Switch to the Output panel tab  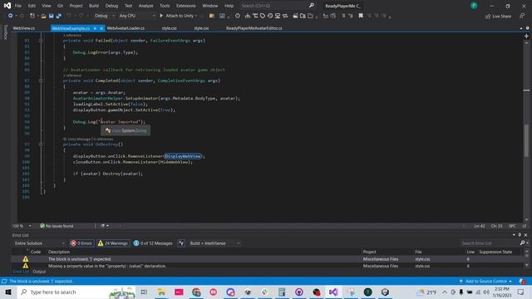pos(39,272)
